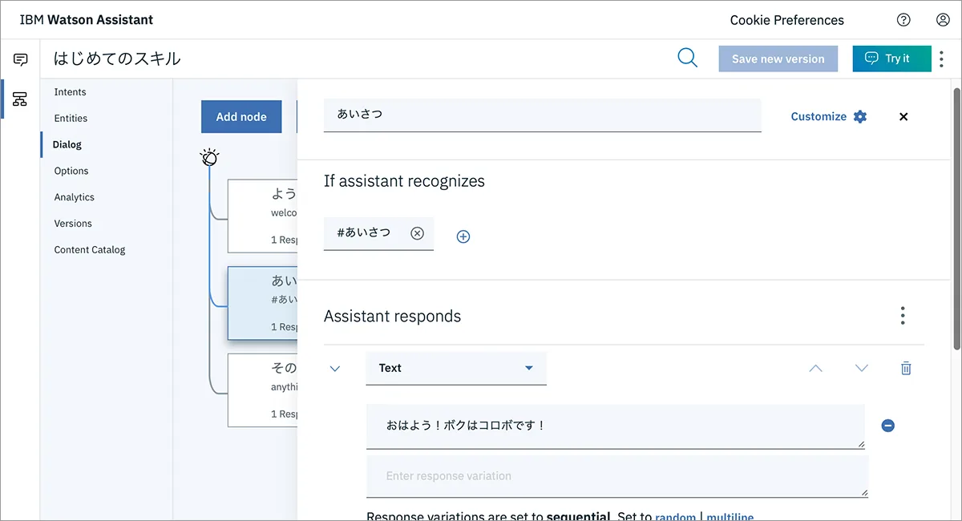Collapse the Text response with chevron

click(335, 369)
